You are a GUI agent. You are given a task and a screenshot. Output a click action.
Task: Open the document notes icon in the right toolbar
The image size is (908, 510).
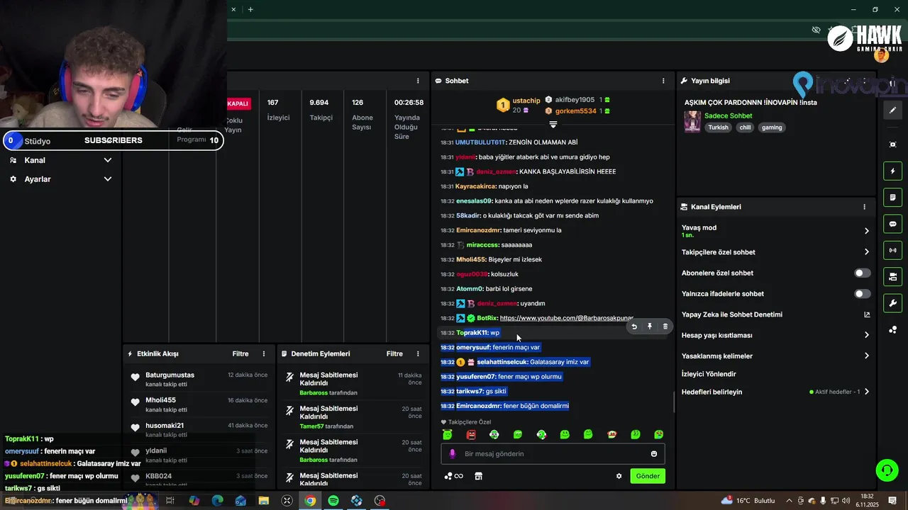point(892,197)
